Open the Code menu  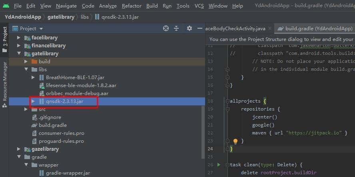[88, 6]
